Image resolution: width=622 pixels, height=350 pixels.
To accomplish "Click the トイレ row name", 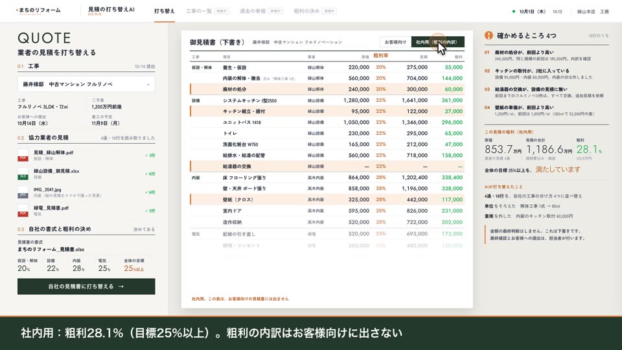I will [x=229, y=134].
